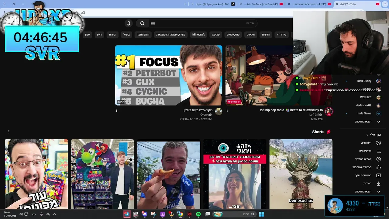Open the Pokémon cards short
The height and width of the screenshot is (219, 389).
(x=36, y=174)
